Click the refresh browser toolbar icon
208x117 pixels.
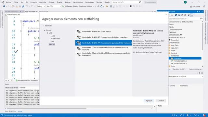pyautogui.click(x=101, y=6)
